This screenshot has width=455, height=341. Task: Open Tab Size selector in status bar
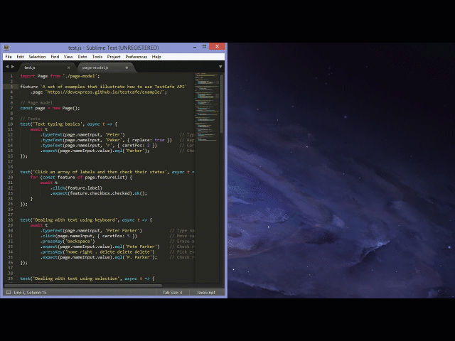point(172,292)
